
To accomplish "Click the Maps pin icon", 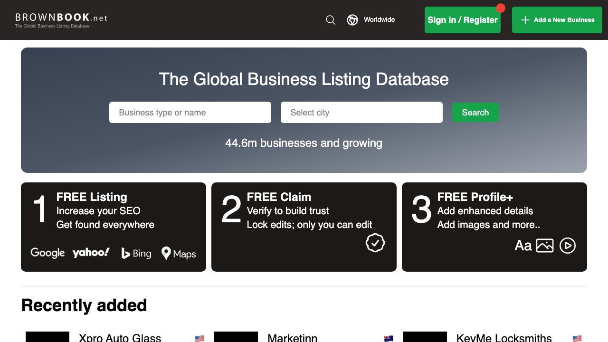I will point(166,253).
